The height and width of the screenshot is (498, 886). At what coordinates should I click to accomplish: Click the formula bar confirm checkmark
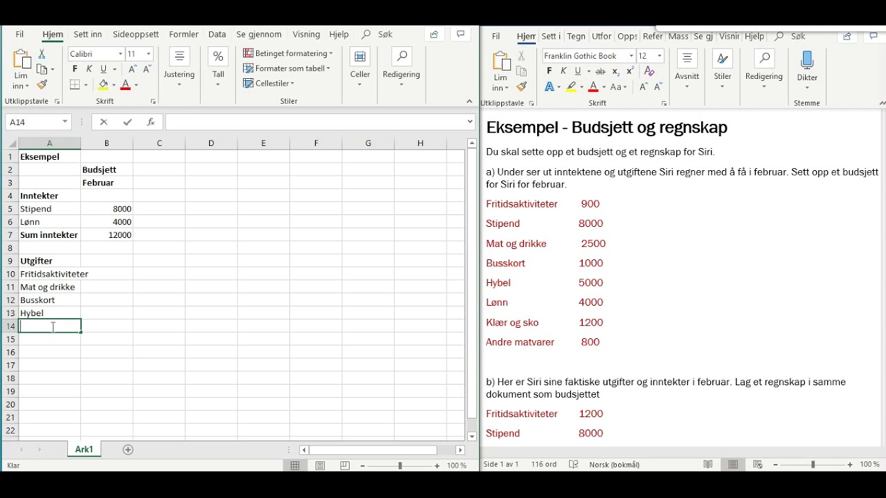pyautogui.click(x=127, y=122)
